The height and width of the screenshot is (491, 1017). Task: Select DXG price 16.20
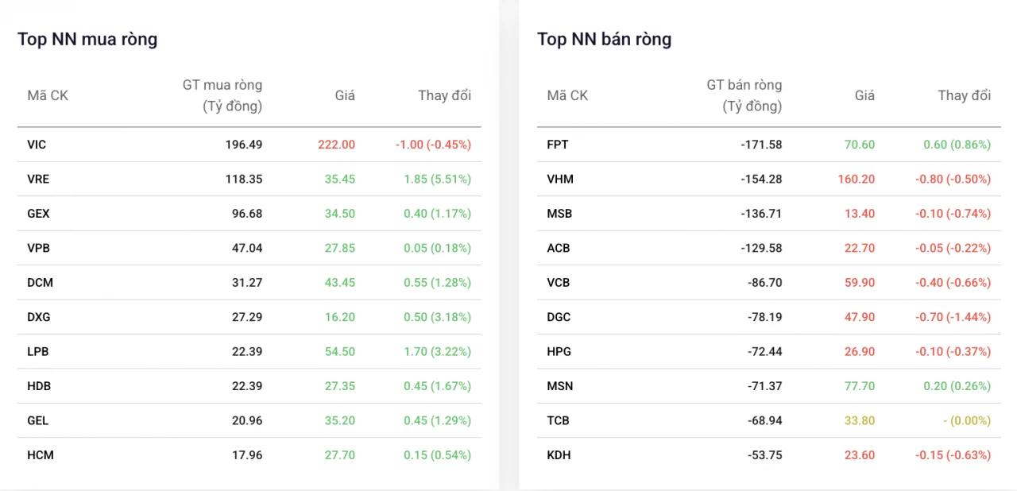pos(340,317)
